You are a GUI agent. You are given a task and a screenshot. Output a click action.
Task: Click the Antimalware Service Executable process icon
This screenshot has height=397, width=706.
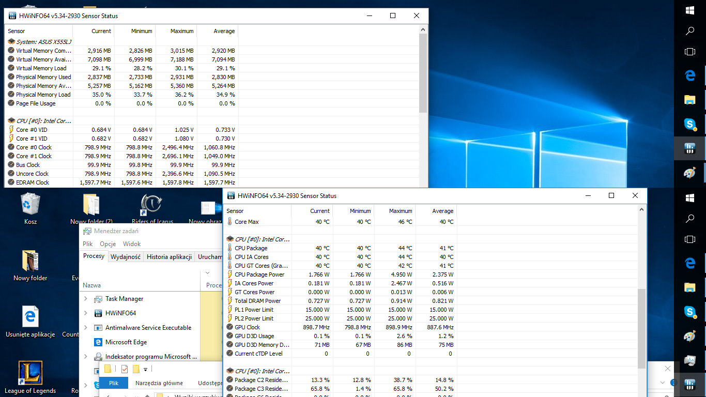coord(98,328)
